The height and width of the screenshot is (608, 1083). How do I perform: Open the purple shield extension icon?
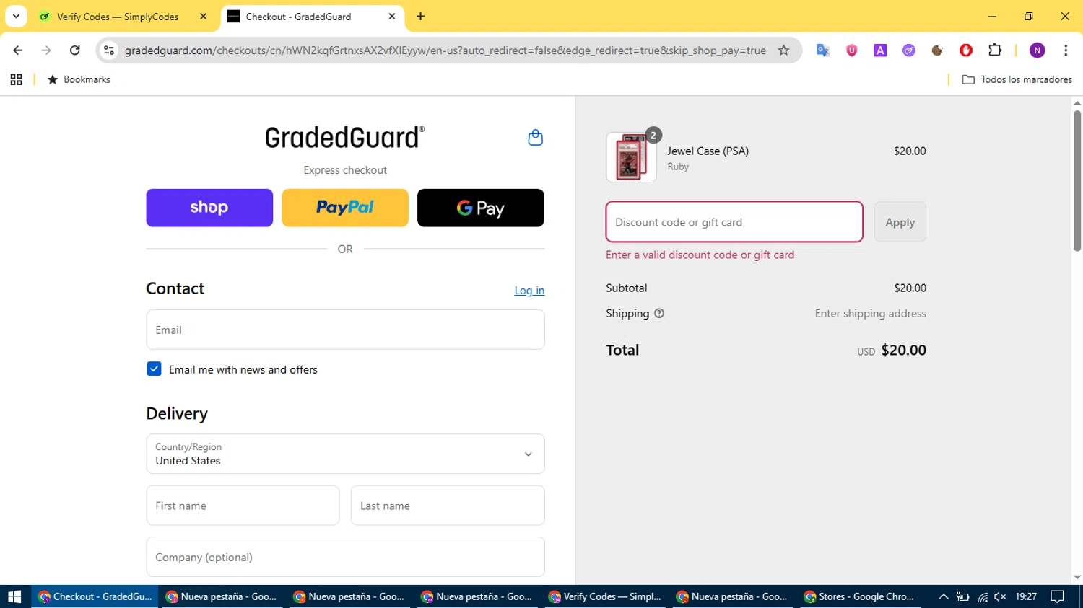(x=852, y=50)
